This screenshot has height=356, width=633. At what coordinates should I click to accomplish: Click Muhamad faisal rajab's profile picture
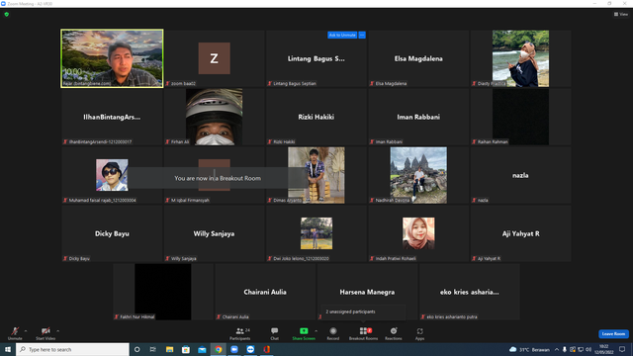pos(112,174)
